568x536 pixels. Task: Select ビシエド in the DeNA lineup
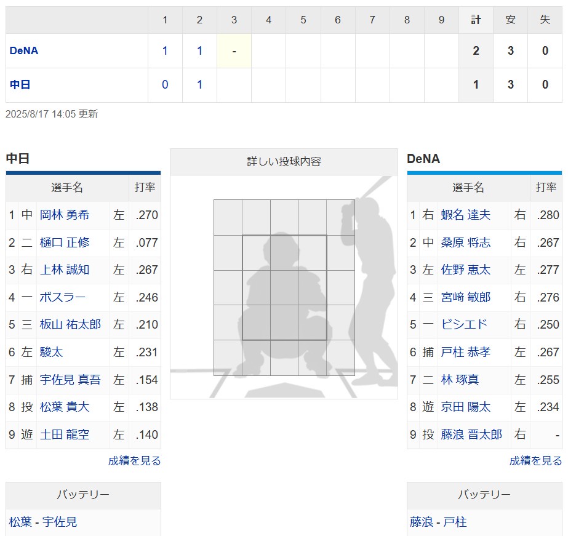pos(464,324)
